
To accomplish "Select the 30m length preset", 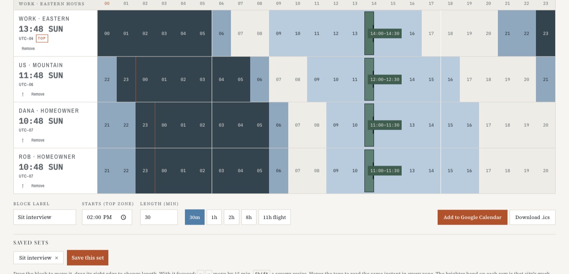I will [x=195, y=217].
